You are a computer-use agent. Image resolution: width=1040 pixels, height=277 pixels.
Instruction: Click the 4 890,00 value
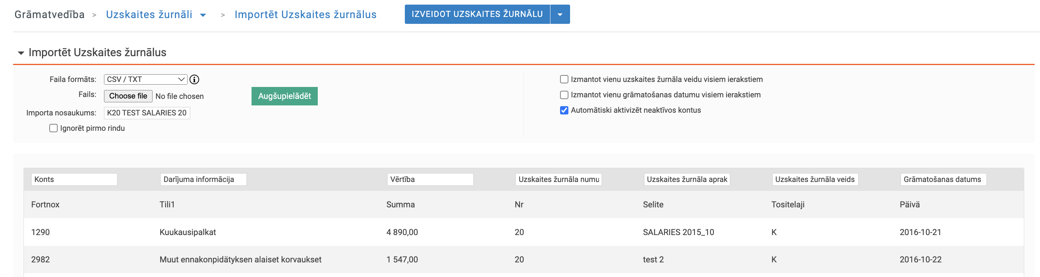(402, 232)
